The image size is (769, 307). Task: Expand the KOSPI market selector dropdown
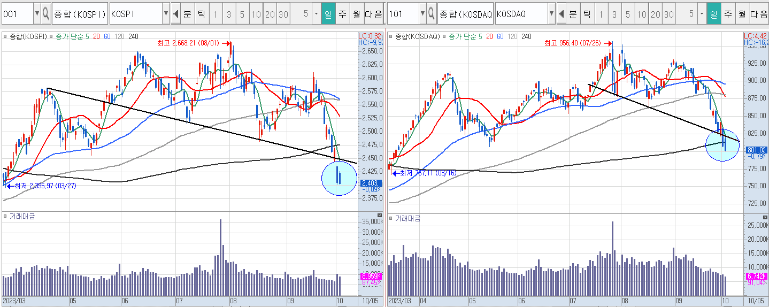point(166,14)
